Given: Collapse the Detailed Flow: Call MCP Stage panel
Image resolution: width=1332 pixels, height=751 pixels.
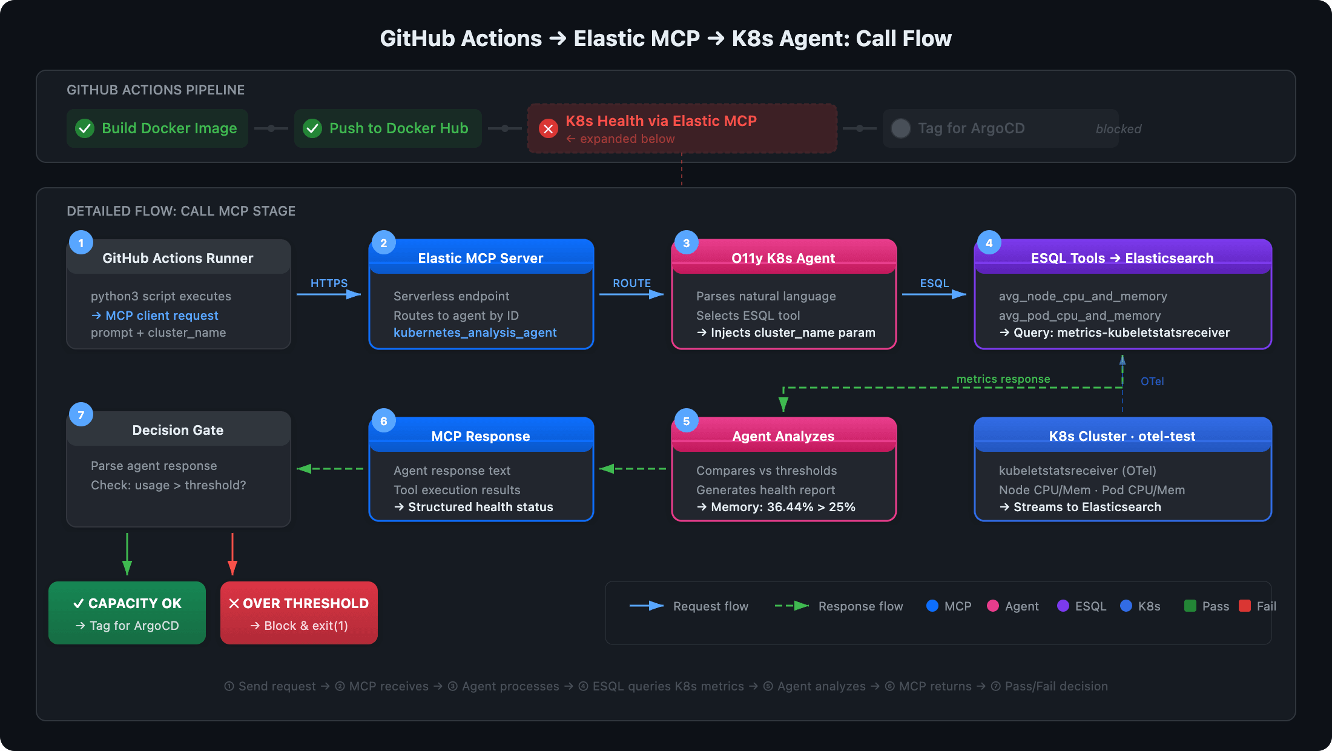Looking at the screenshot, I should (181, 211).
